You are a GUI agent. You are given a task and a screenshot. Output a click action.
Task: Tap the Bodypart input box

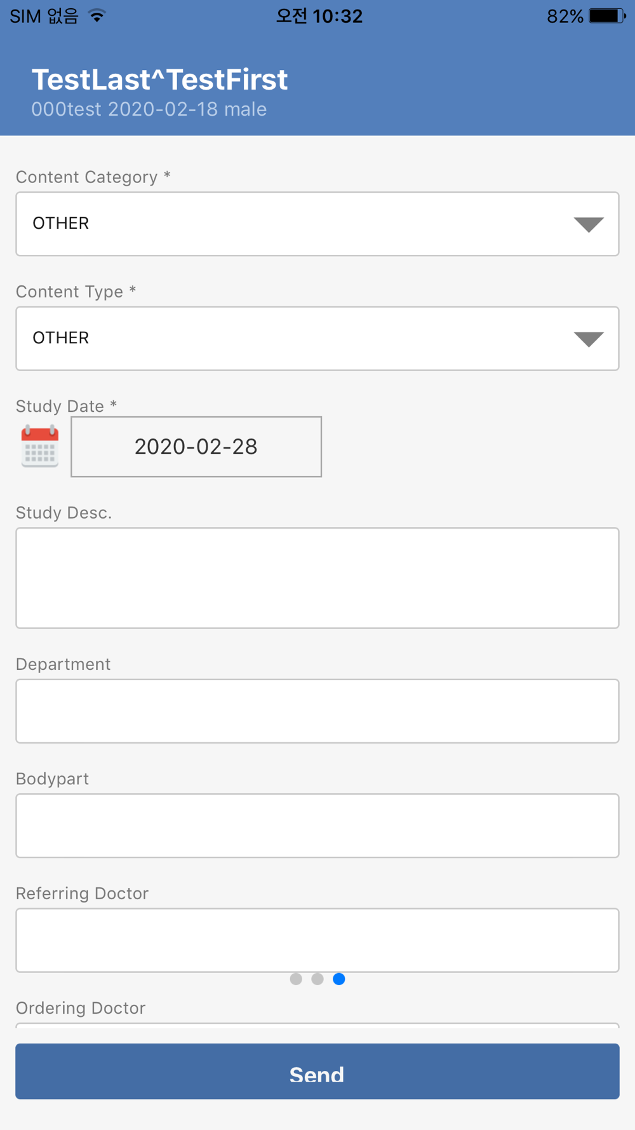tap(317, 825)
